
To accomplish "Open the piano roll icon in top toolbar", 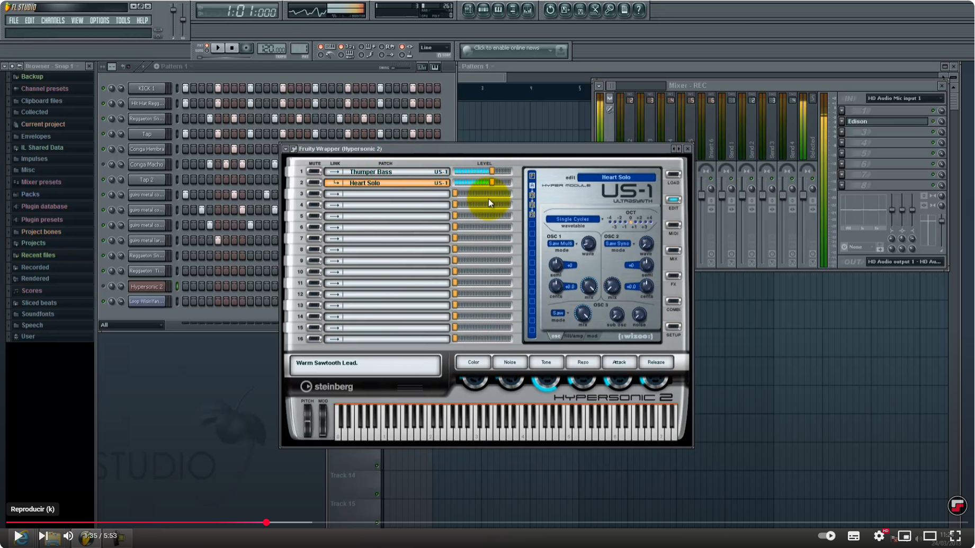I will (x=498, y=10).
